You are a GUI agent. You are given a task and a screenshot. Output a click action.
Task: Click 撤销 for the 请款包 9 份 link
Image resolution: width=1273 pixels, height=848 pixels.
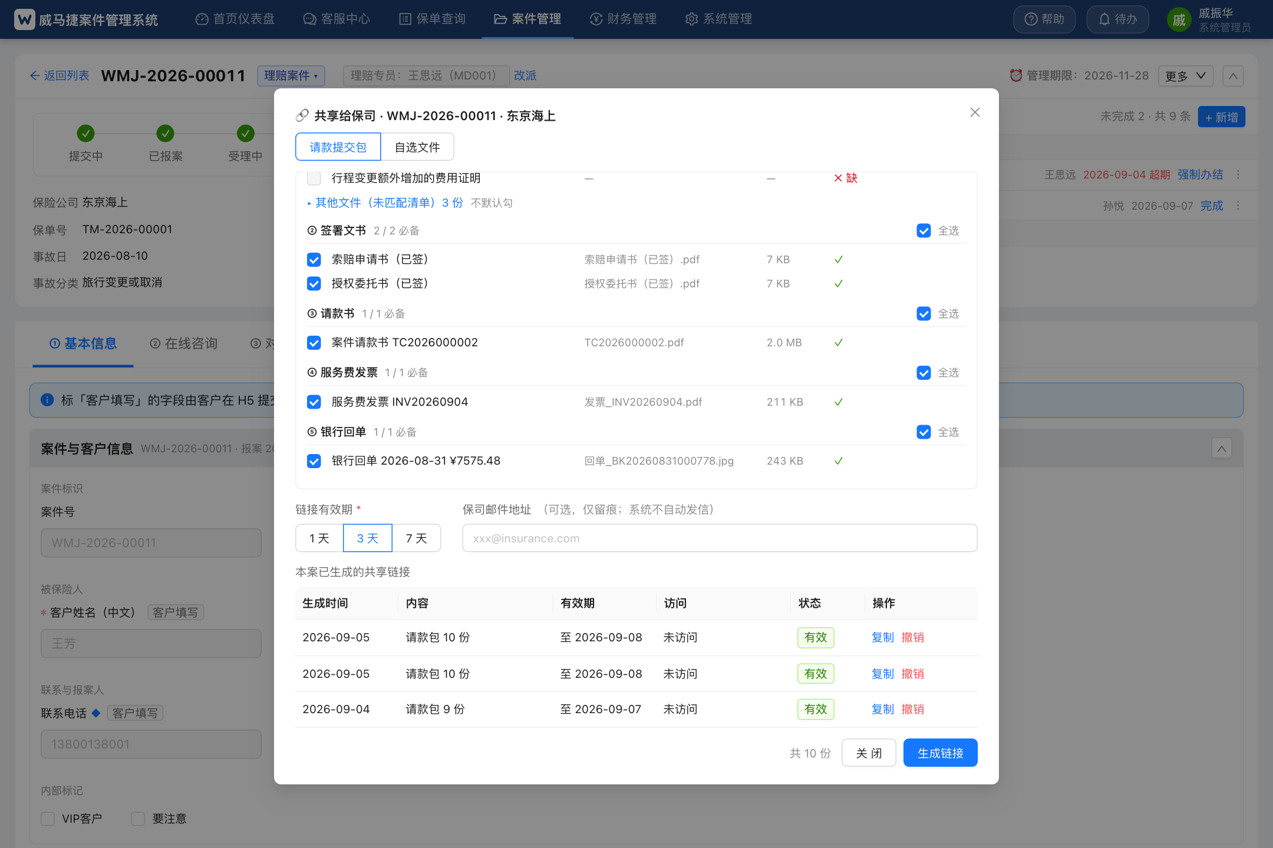tap(913, 709)
